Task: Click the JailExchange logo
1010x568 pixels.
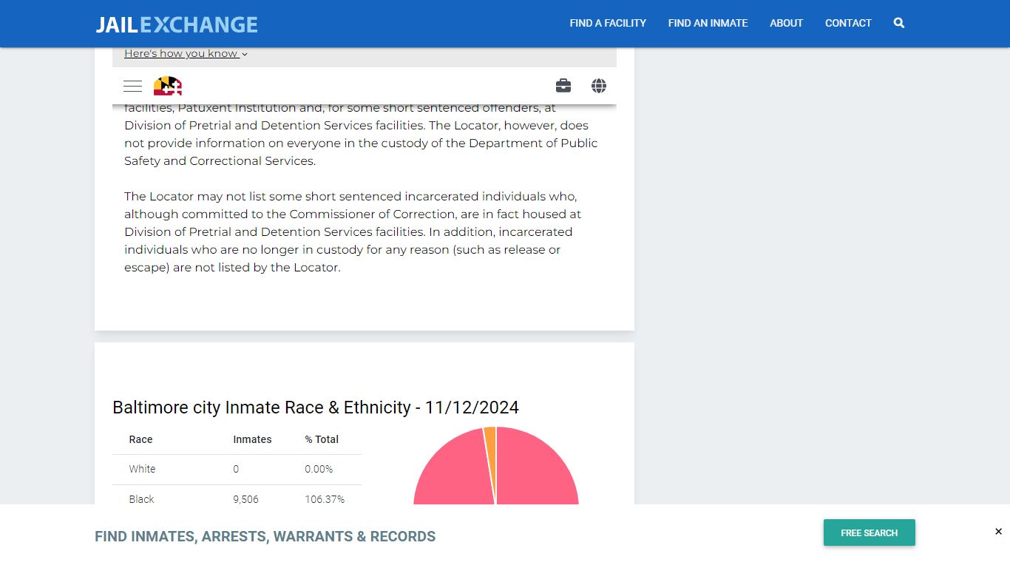Action: pyautogui.click(x=177, y=24)
